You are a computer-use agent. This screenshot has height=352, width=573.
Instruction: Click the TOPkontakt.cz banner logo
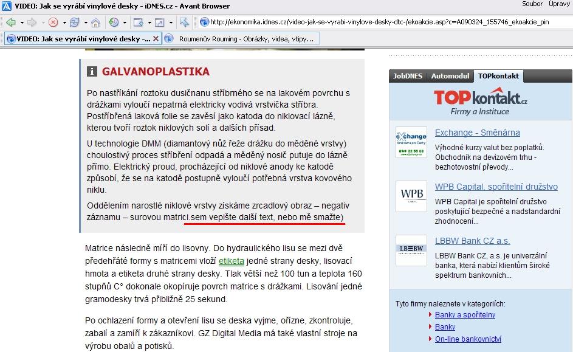(x=480, y=97)
